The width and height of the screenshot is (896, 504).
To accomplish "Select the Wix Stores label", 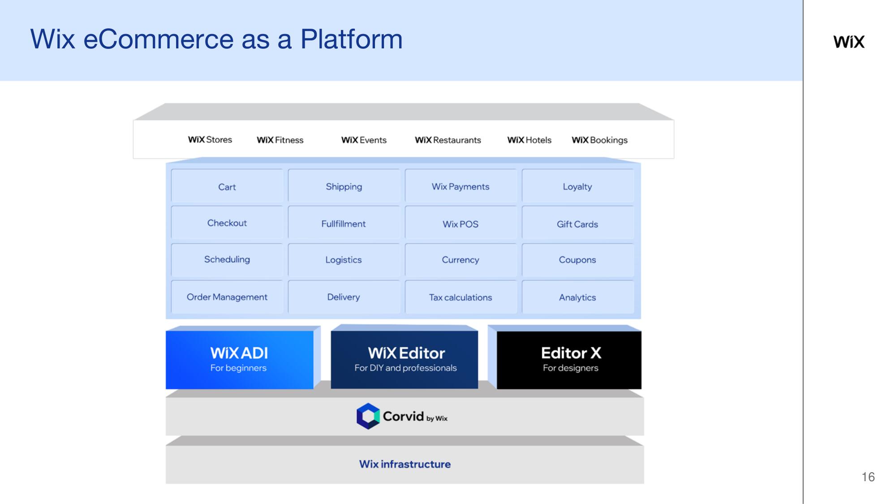I will click(210, 140).
